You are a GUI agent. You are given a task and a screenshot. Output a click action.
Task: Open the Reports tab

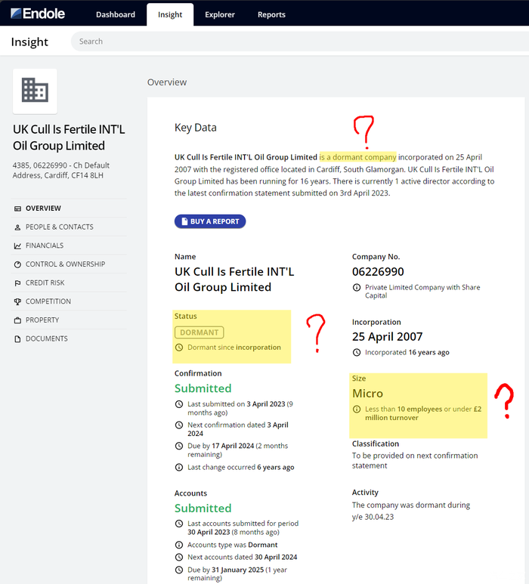(271, 14)
